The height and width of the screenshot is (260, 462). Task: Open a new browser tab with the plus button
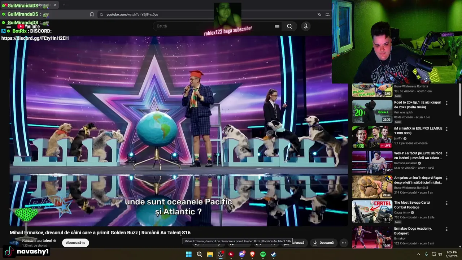coord(64,5)
